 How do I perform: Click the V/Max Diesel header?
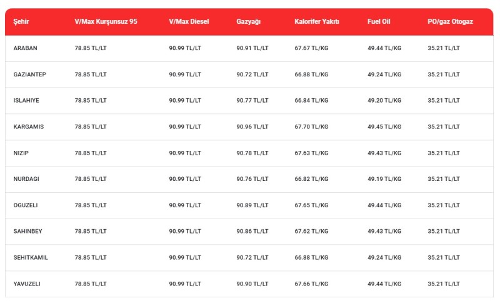pyautogui.click(x=189, y=22)
